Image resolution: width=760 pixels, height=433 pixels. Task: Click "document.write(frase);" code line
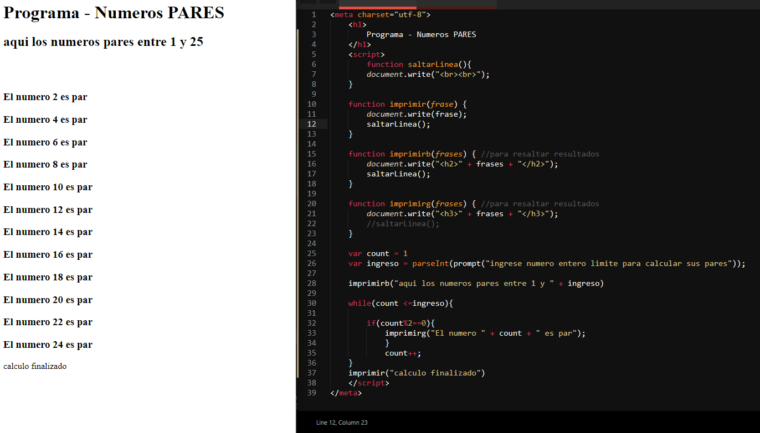click(417, 114)
